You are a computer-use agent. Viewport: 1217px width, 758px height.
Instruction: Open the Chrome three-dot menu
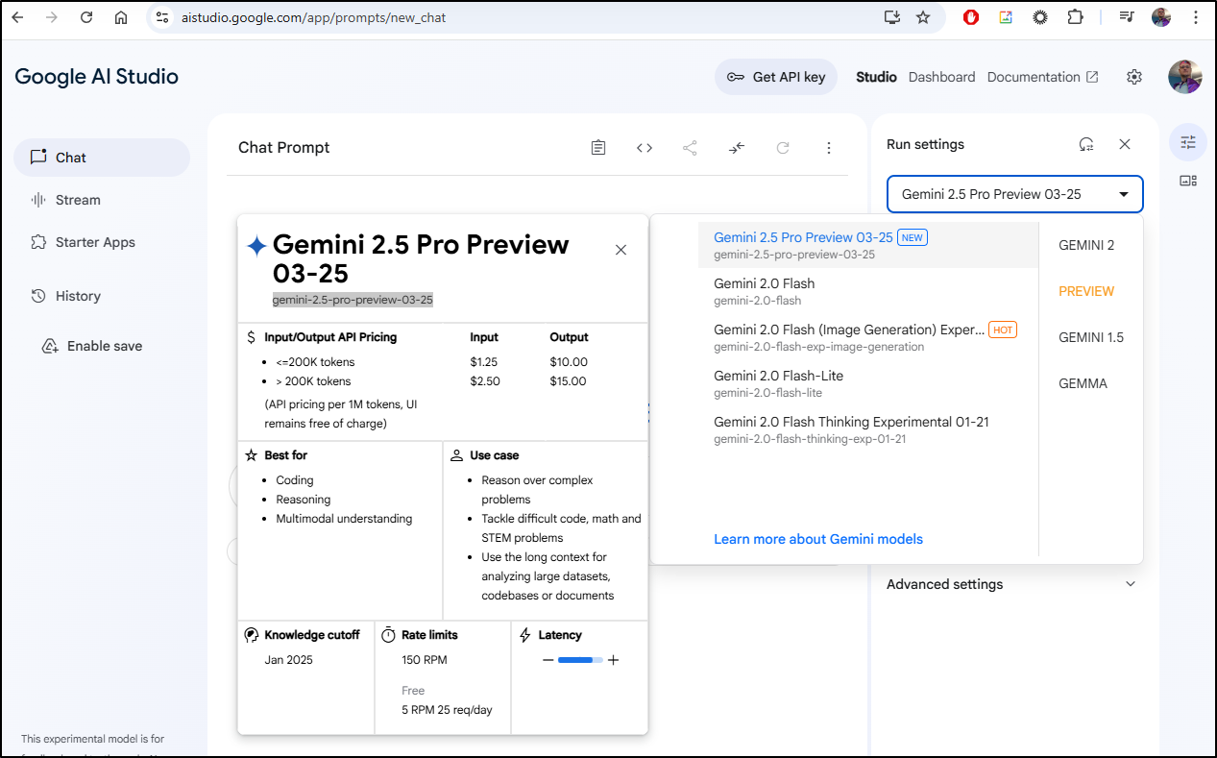(1195, 17)
